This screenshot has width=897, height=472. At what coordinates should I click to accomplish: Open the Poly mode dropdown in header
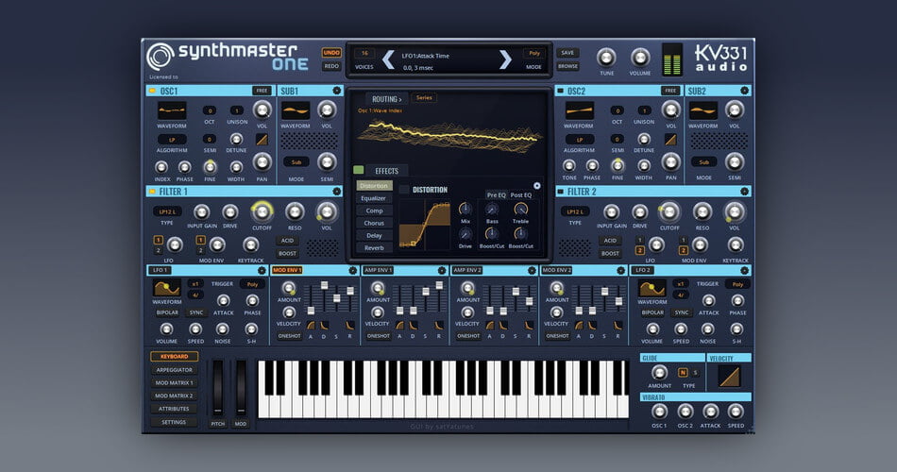click(533, 53)
